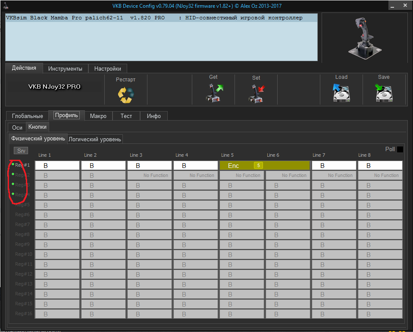Click the Reg#5 Line 1 cell
The height and width of the screenshot is (332, 413).
pyautogui.click(x=57, y=205)
